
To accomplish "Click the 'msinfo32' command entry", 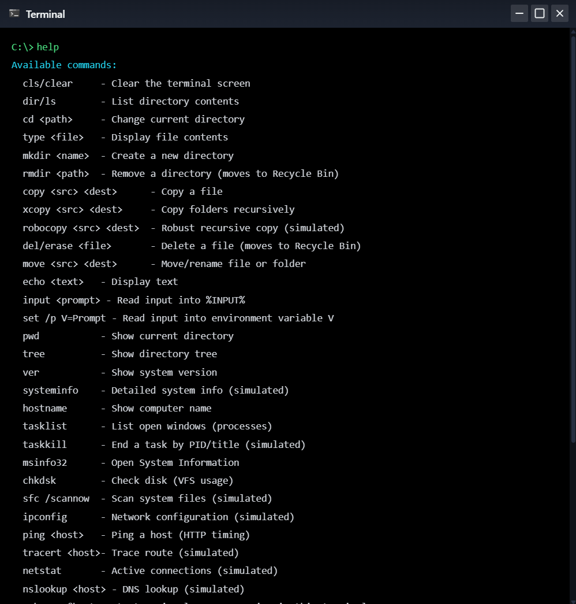I will click(x=44, y=462).
